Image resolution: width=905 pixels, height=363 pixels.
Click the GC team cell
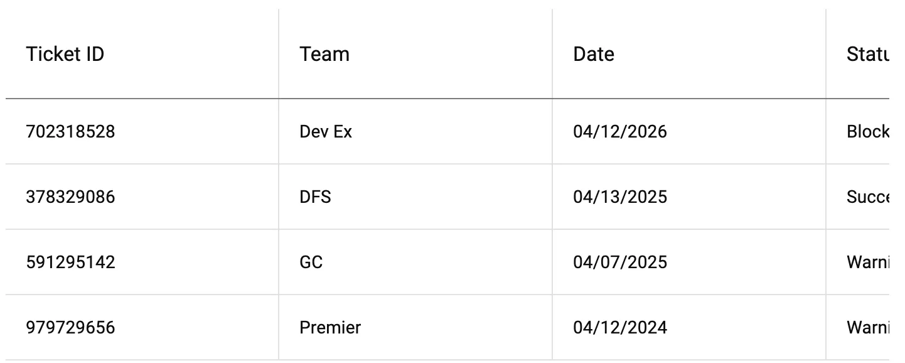[x=311, y=263]
